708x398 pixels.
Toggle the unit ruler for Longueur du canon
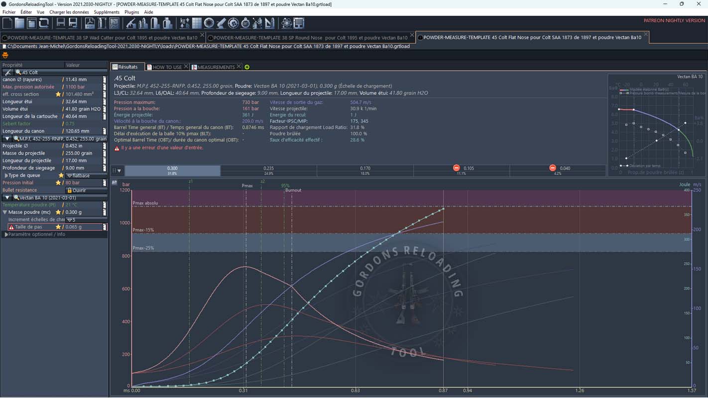pyautogui.click(x=105, y=131)
